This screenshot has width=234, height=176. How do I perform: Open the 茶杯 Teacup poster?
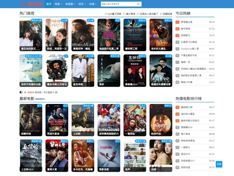click(109, 71)
